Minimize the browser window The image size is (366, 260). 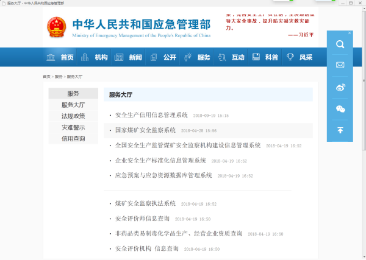coord(343,3)
